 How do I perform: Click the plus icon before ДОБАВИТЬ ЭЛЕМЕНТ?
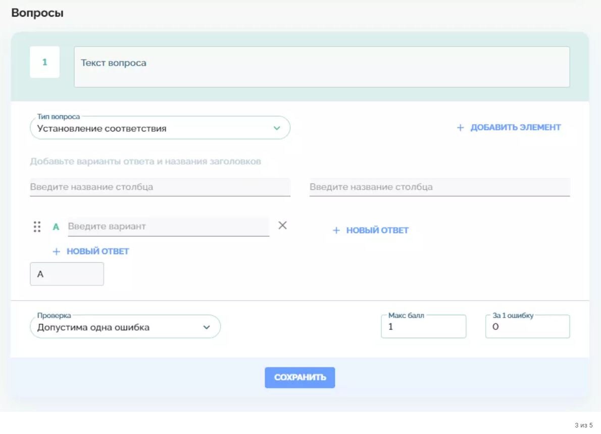[x=460, y=127]
